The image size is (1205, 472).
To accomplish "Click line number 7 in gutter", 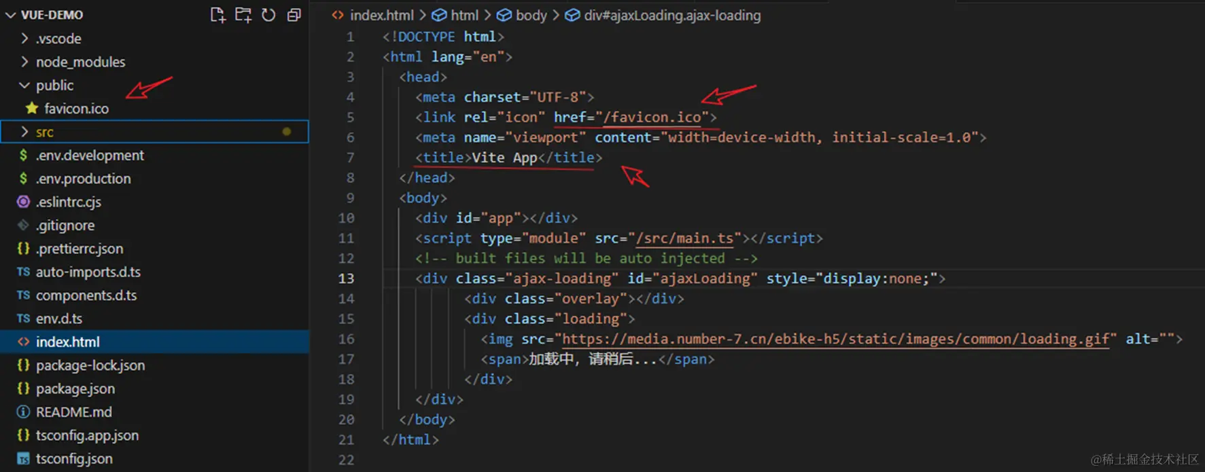I will click(350, 158).
